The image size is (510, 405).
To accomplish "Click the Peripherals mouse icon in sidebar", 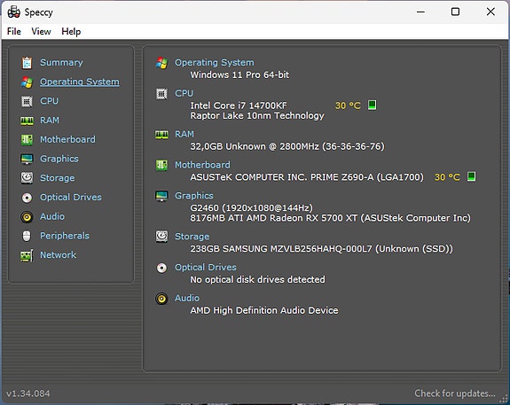I will pyautogui.click(x=27, y=236).
